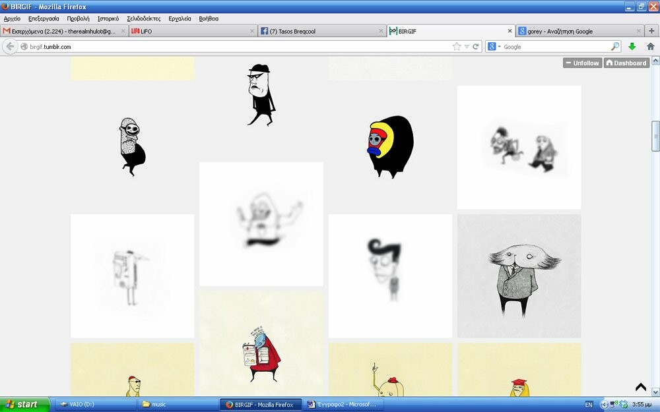Jump to the top with the up-chevron icon

coord(641,386)
